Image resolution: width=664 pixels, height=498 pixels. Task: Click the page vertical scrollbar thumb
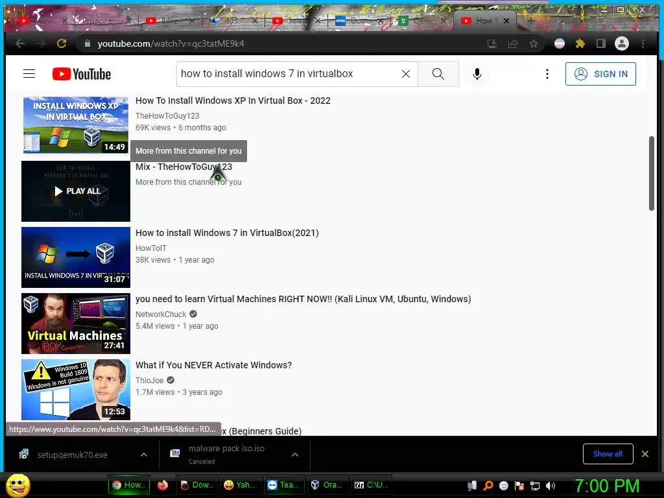[651, 172]
